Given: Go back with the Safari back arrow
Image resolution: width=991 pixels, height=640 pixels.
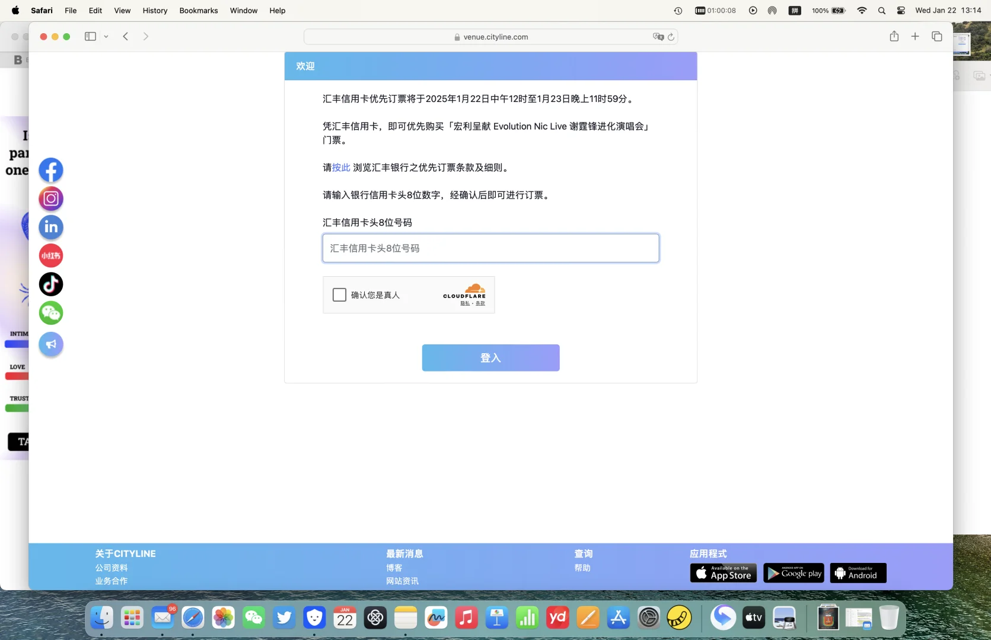Looking at the screenshot, I should [126, 36].
